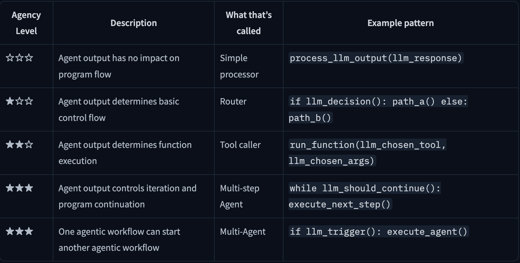The height and width of the screenshot is (263, 520).
Task: Click the Description column header
Action: click(133, 23)
